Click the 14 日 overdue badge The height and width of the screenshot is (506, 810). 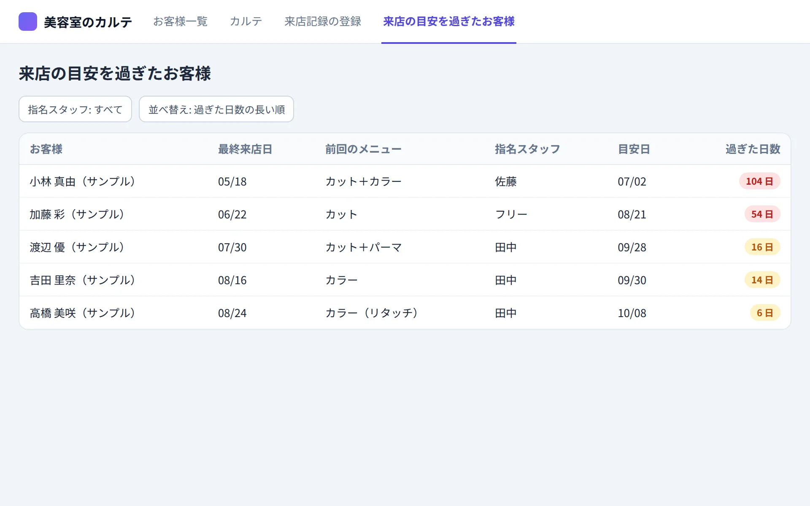[762, 280]
